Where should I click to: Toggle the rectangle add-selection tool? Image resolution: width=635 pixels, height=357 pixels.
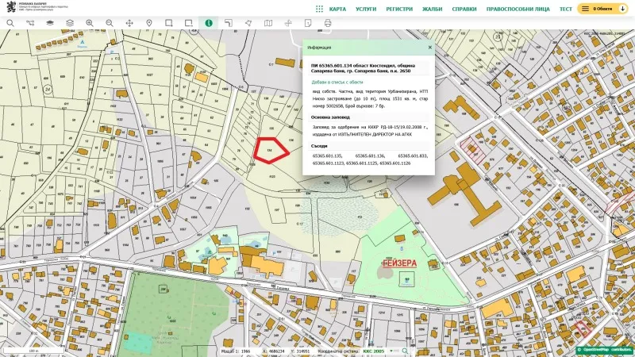tap(169, 23)
